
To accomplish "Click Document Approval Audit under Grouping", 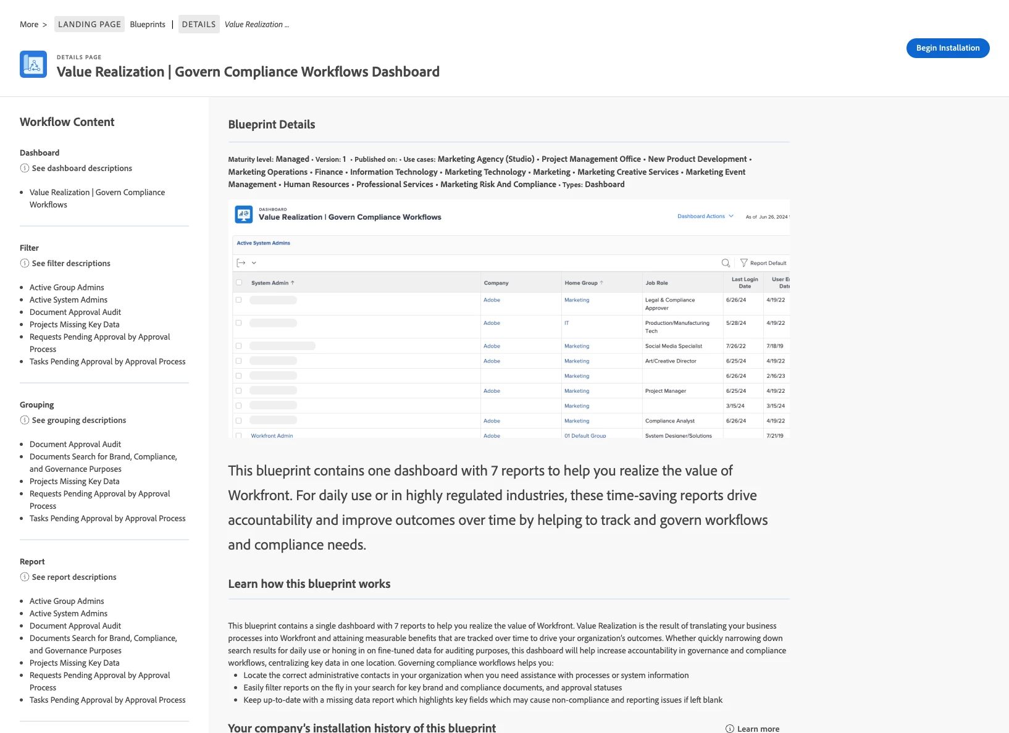I will tap(75, 444).
